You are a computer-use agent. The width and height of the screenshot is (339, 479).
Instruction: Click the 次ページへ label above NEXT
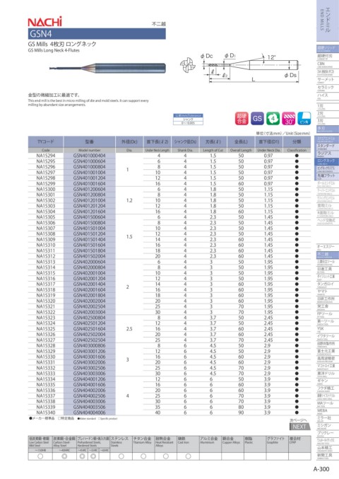click(298, 420)
